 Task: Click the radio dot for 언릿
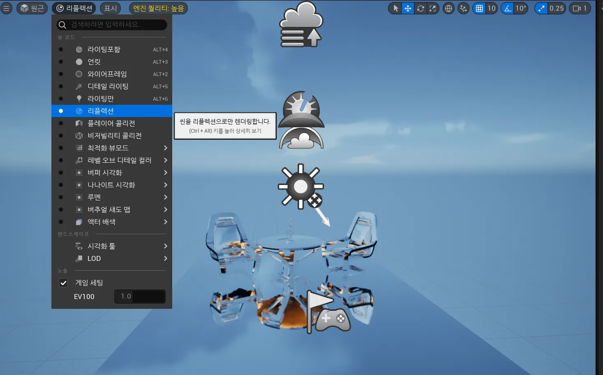tap(61, 62)
